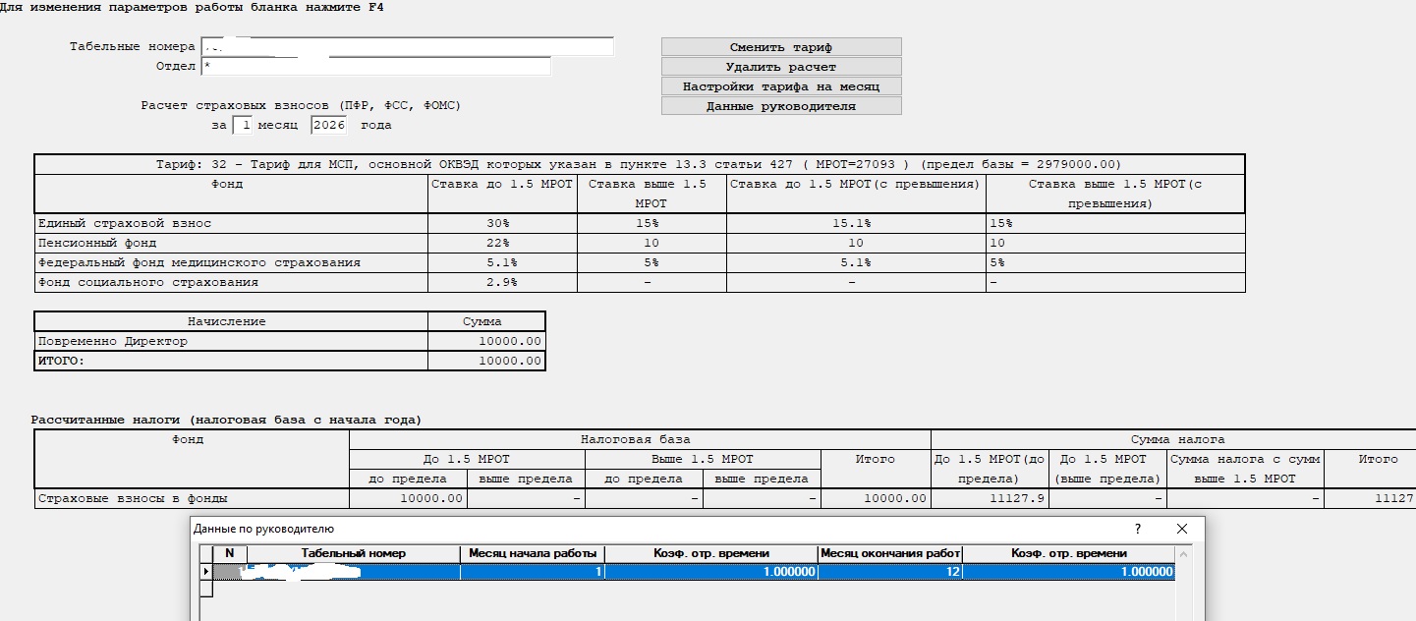Click the "Данные руководителя" button
The width and height of the screenshot is (1416, 621).
click(781, 106)
